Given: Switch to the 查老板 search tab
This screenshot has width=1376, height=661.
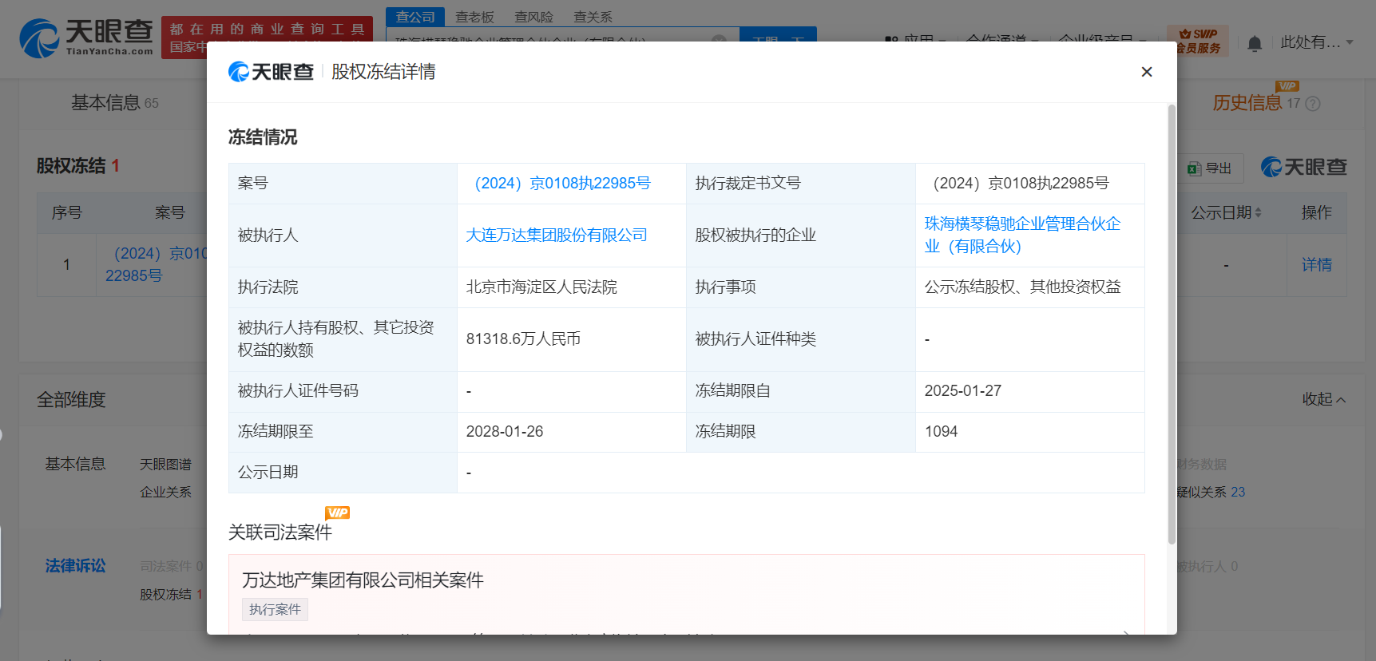Looking at the screenshot, I should (x=474, y=17).
